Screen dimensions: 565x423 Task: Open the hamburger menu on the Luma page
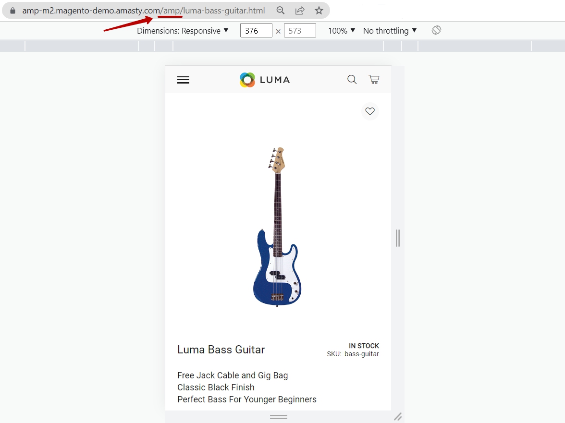click(x=184, y=80)
